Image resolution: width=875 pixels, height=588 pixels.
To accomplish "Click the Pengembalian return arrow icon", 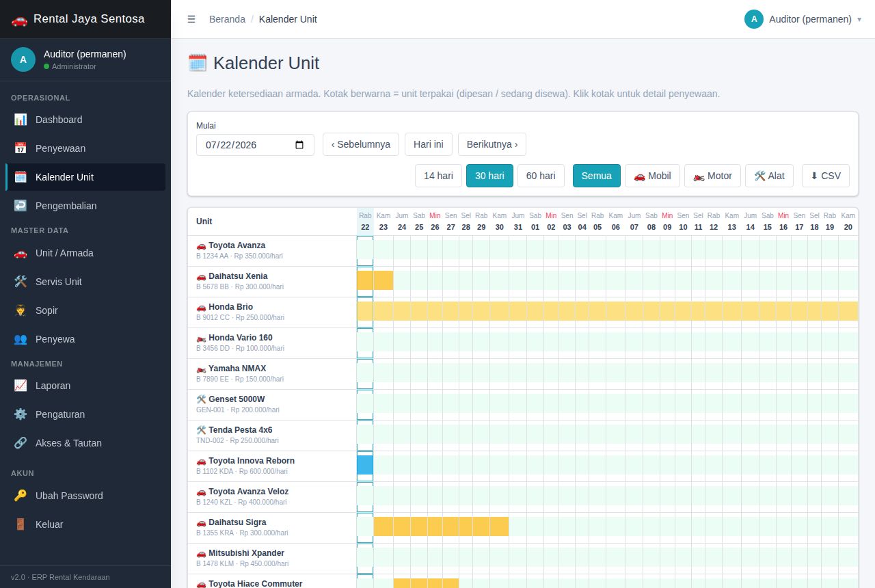I will (x=21, y=206).
